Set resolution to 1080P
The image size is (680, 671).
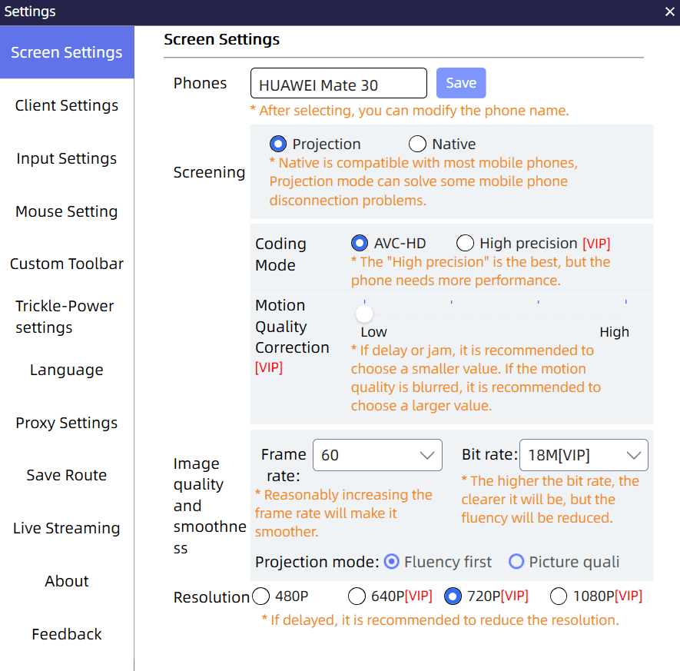pyautogui.click(x=559, y=596)
